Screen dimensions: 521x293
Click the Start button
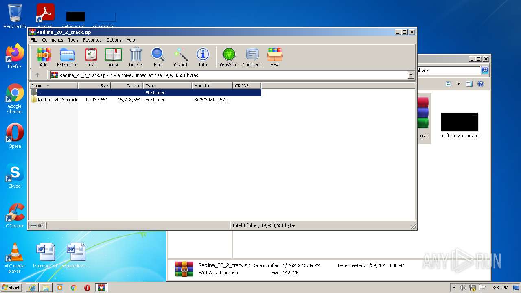click(11, 287)
